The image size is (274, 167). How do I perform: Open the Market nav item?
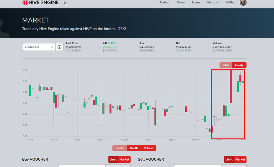click(x=164, y=2)
